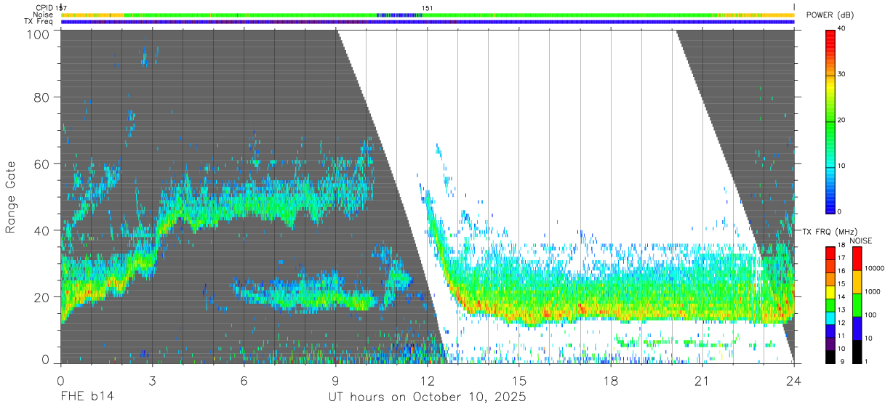Click the TX Freq strip above the plot
893x412 pixels.
(428, 22)
